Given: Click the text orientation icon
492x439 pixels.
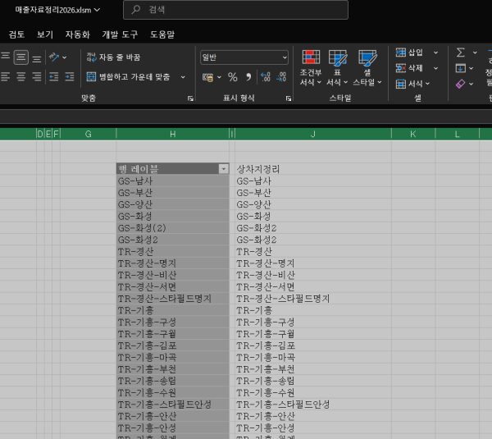Looking at the screenshot, I should (54, 57).
